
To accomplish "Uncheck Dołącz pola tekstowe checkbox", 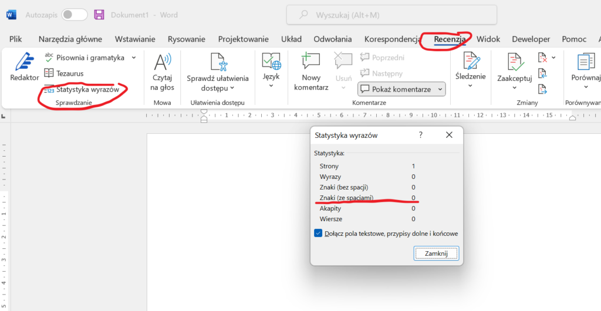I will click(318, 233).
